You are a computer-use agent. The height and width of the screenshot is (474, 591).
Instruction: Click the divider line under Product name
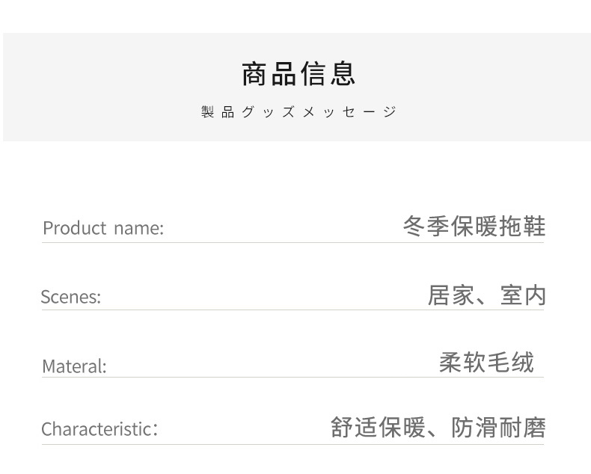[293, 242]
